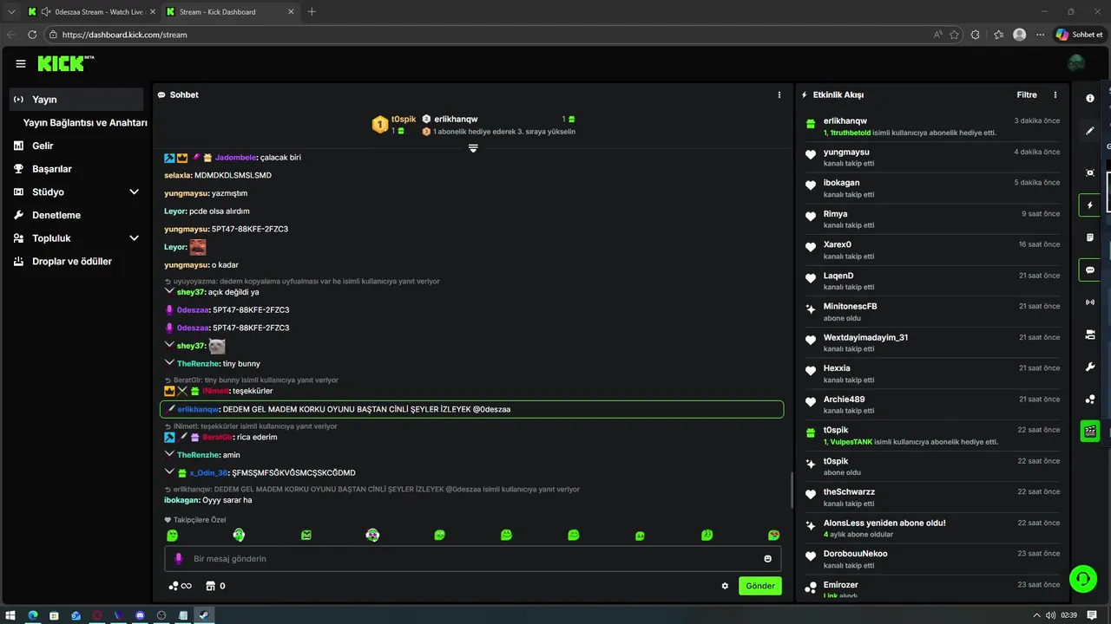Open OBS Studio from the taskbar
Viewport: 1111px width, 624px height.
pos(161,615)
